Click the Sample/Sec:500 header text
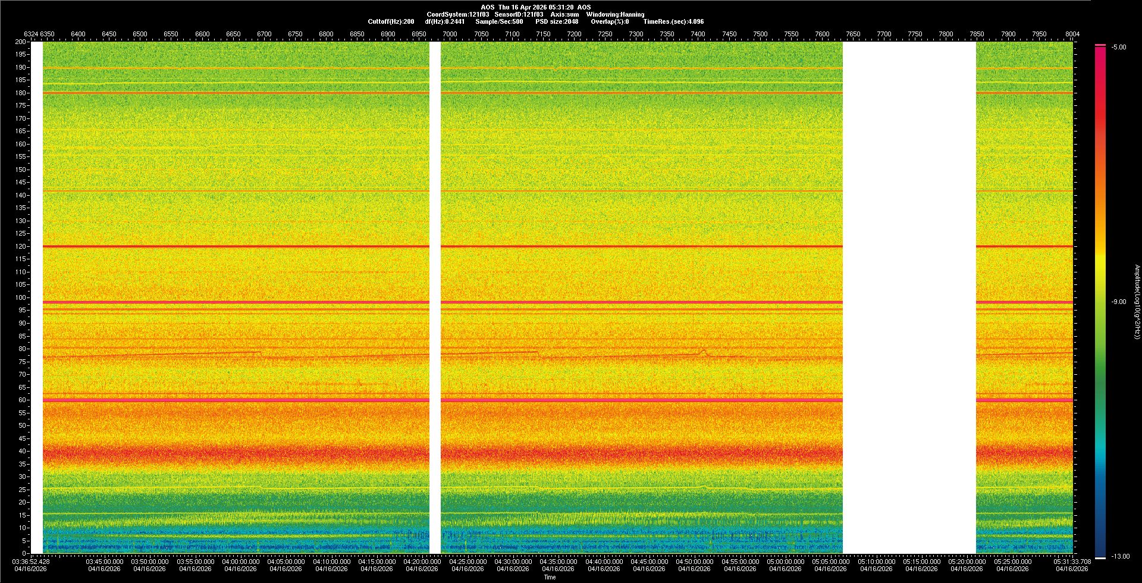 [x=499, y=21]
